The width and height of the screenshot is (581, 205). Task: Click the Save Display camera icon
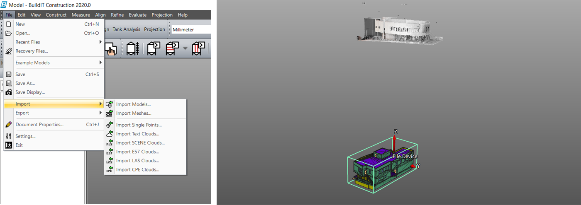[x=9, y=92]
